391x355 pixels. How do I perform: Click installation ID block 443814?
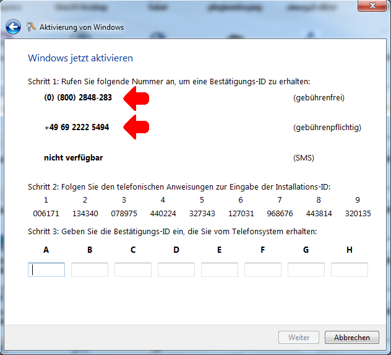pyautogui.click(x=319, y=214)
